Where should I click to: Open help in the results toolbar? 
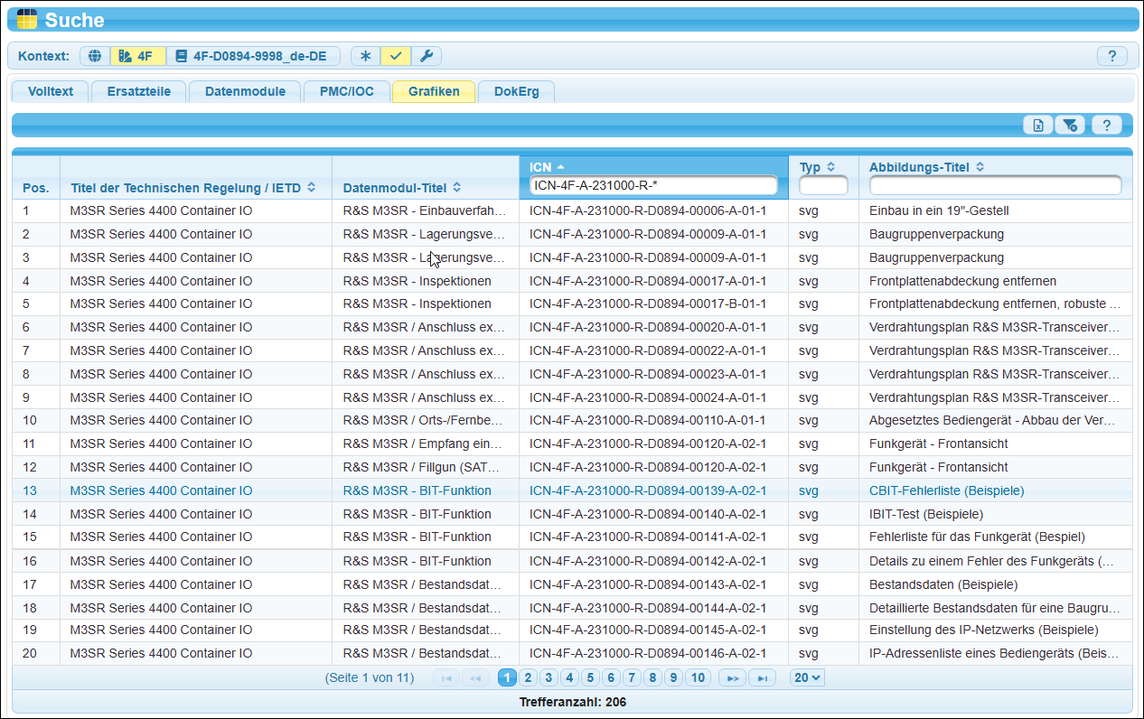(1106, 126)
